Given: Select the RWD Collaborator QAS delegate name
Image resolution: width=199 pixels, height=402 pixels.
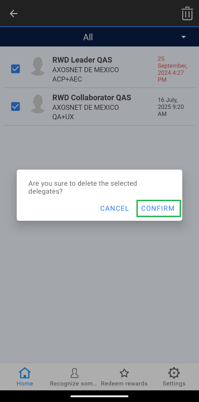Looking at the screenshot, I should 92,98.
